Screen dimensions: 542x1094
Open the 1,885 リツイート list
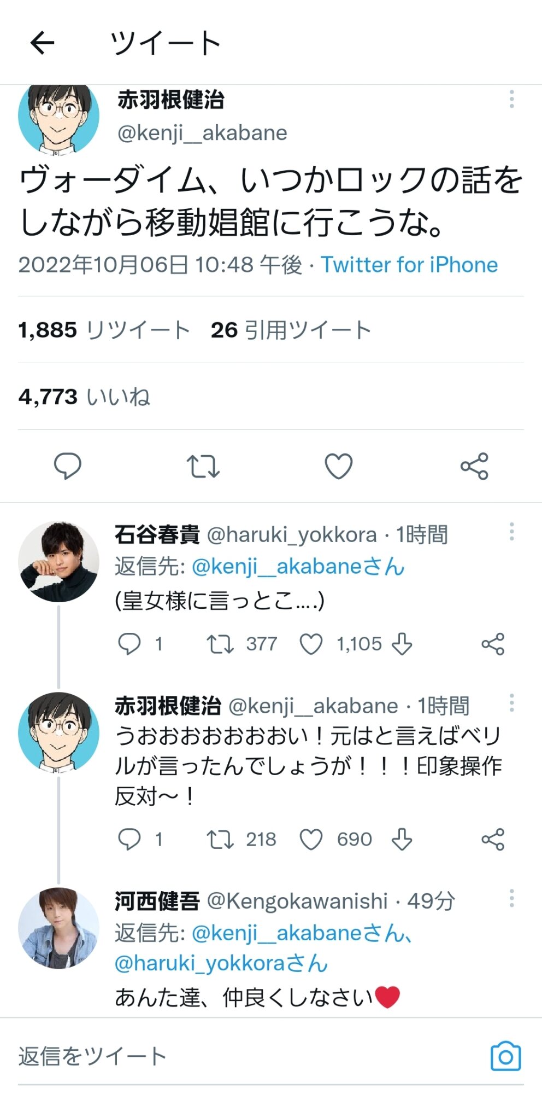[104, 330]
